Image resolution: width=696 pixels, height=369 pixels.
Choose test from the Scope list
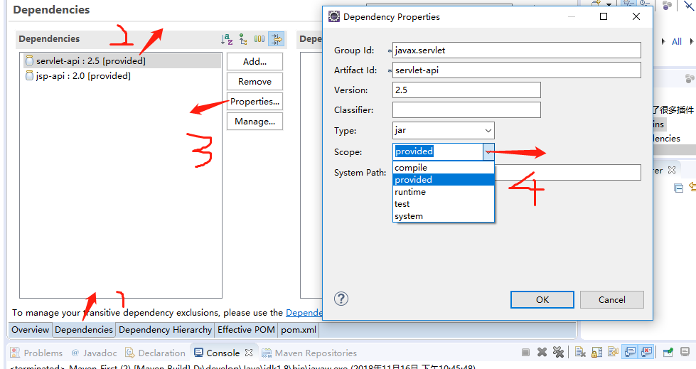click(444, 204)
